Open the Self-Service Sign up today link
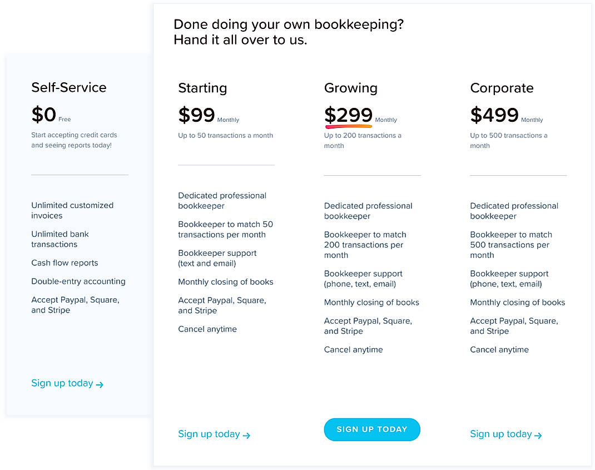Image resolution: width=595 pixels, height=470 pixels. pyautogui.click(x=61, y=383)
